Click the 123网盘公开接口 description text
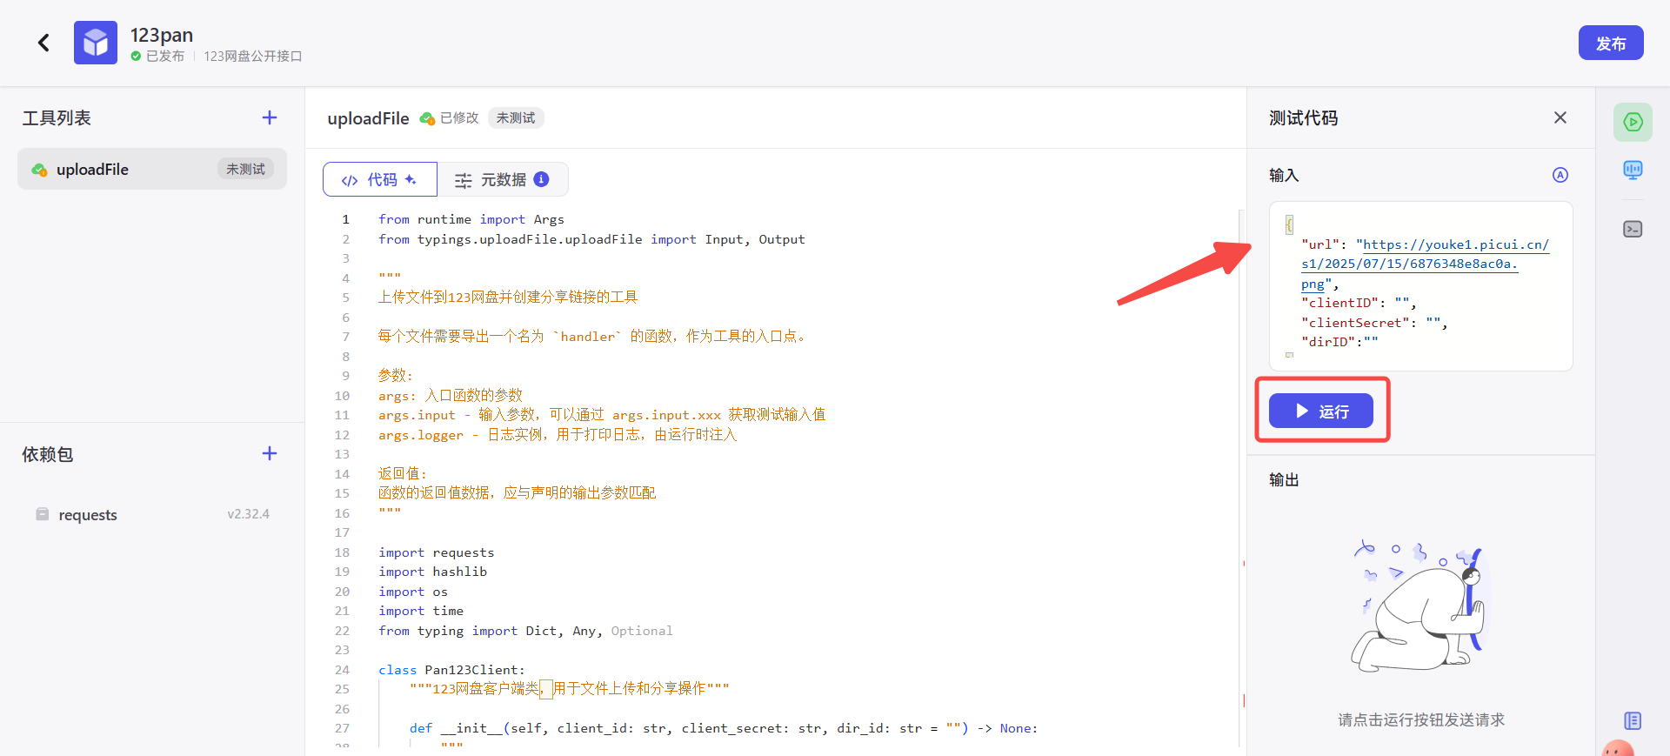This screenshot has height=756, width=1670. click(x=253, y=56)
